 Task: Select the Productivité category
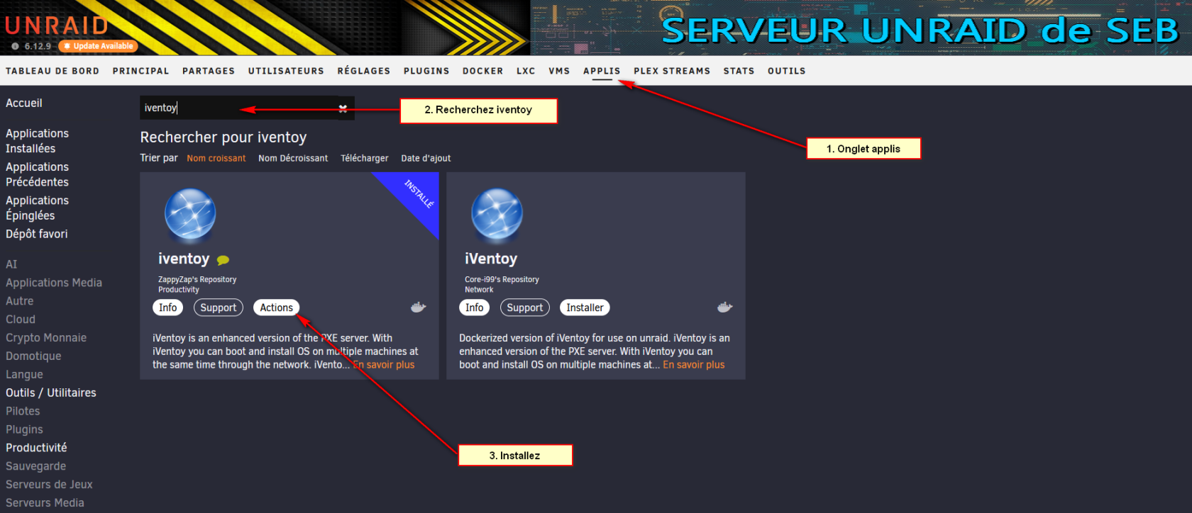[36, 448]
